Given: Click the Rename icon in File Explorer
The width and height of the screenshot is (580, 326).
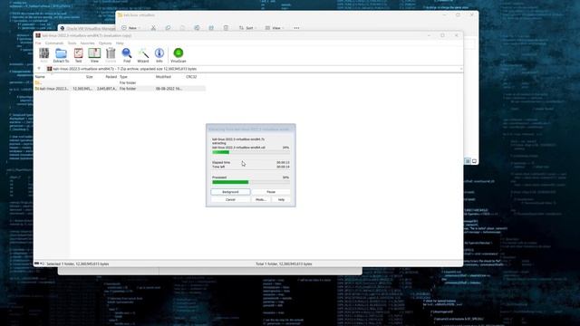Looking at the screenshot, I should (197, 28).
